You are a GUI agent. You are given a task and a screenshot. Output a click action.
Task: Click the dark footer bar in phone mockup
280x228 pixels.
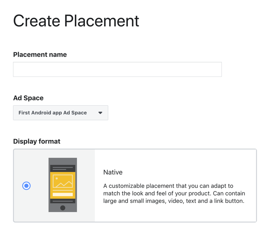63,201
